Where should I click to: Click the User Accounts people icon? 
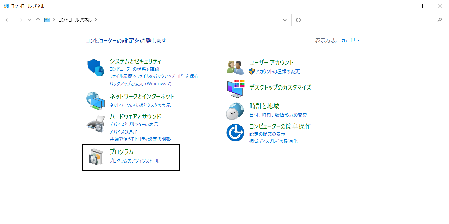point(235,67)
